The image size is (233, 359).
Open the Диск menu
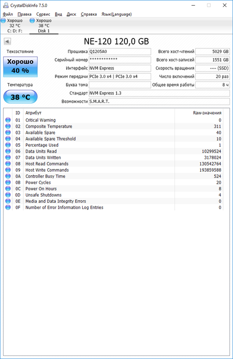71,14
